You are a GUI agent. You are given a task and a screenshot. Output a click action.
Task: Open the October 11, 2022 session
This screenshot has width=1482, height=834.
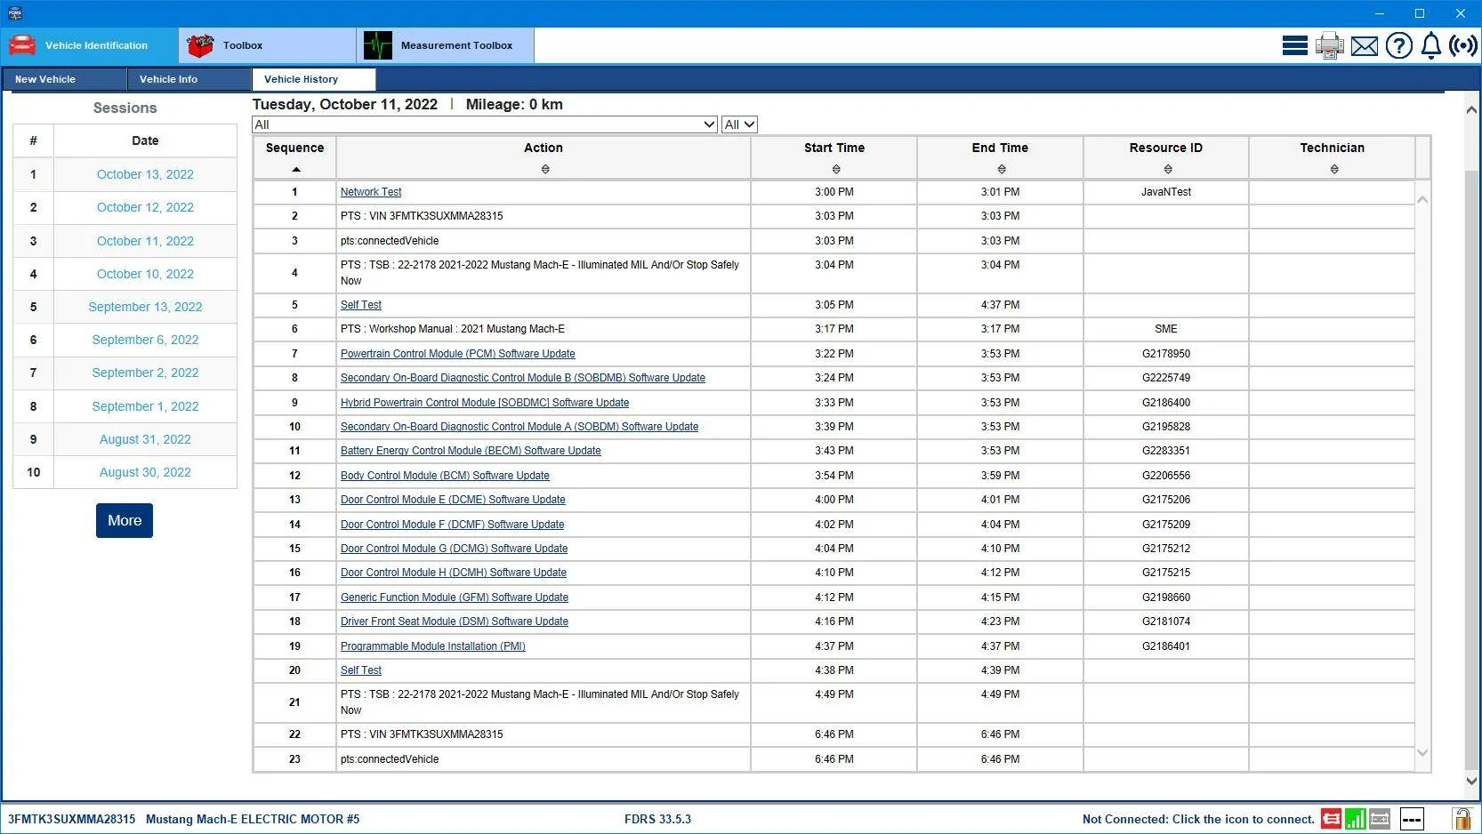[145, 241]
